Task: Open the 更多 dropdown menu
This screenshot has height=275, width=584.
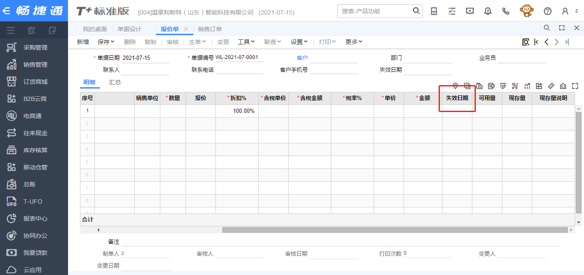Action: coord(354,42)
